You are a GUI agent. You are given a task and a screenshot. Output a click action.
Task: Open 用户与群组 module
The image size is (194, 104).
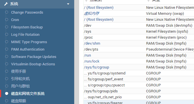click(21, 86)
